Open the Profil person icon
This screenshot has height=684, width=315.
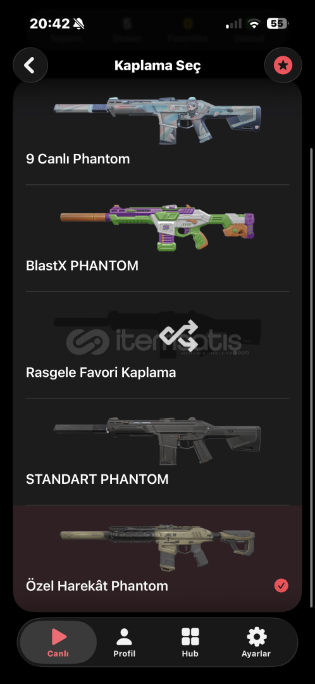(124, 637)
